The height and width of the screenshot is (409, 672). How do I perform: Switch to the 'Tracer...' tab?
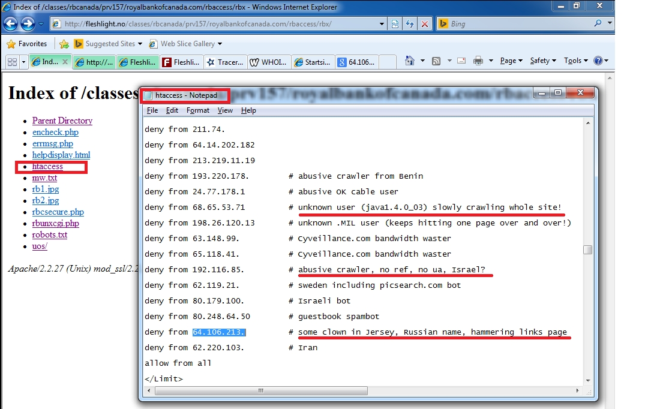(226, 62)
